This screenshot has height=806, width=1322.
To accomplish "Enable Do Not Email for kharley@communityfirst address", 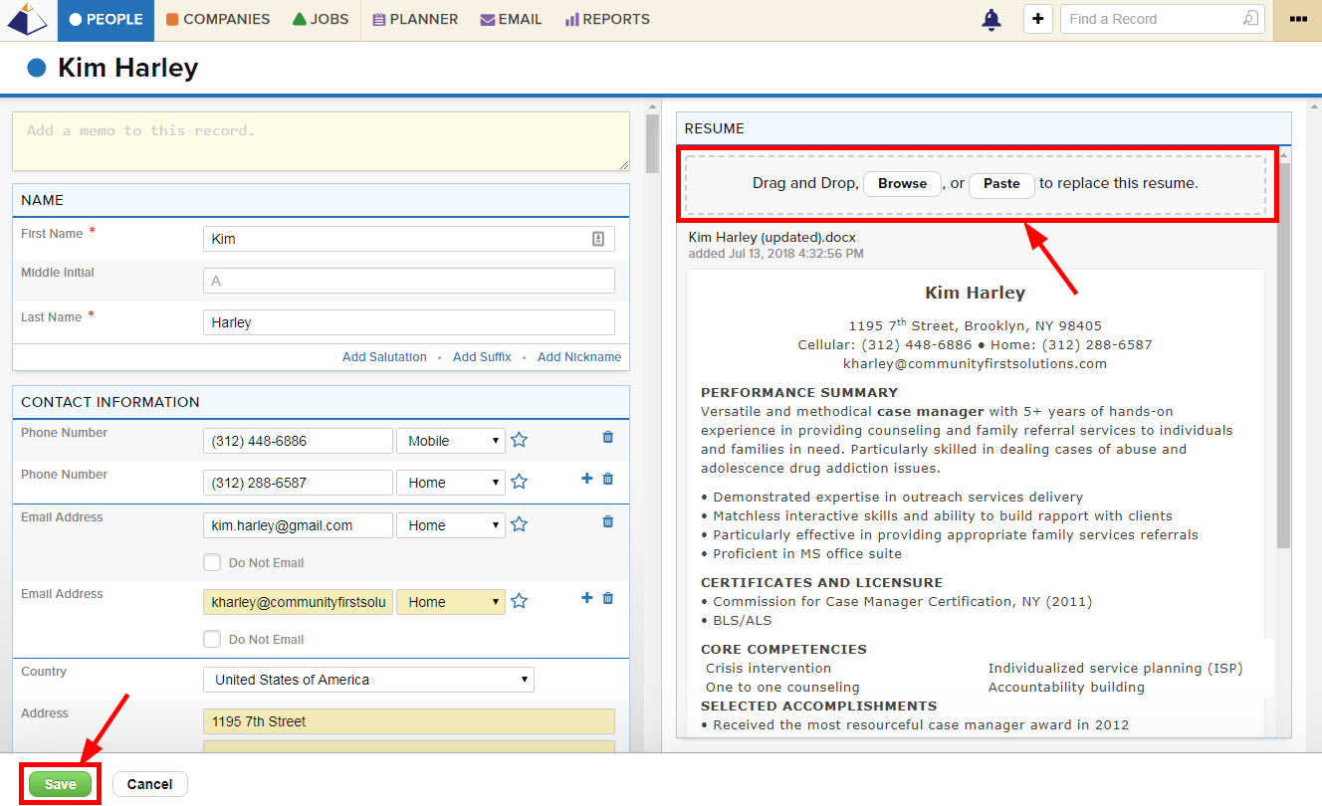I will [212, 639].
